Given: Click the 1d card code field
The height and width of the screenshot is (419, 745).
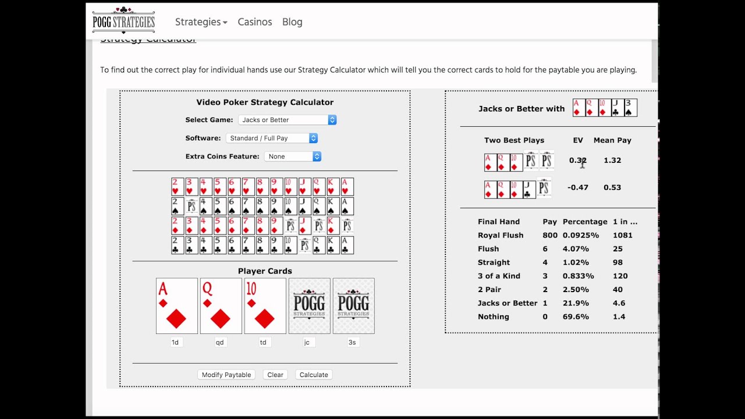Looking at the screenshot, I should click(x=177, y=342).
